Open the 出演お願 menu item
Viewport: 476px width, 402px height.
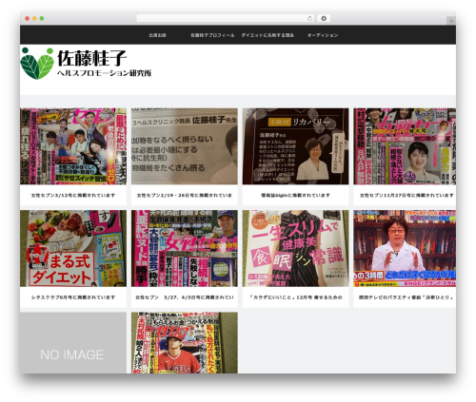(157, 35)
